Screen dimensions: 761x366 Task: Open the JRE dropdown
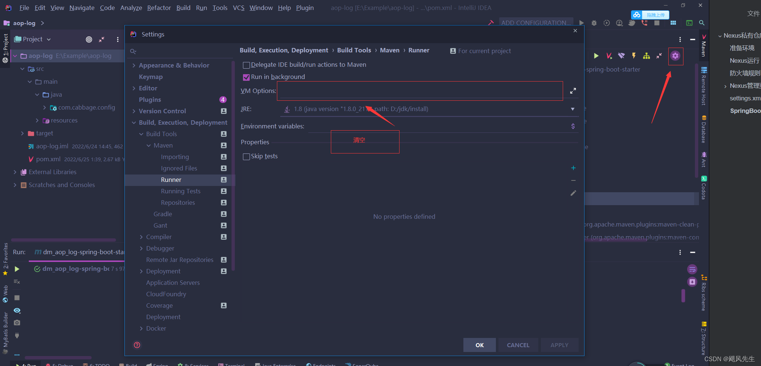(573, 109)
